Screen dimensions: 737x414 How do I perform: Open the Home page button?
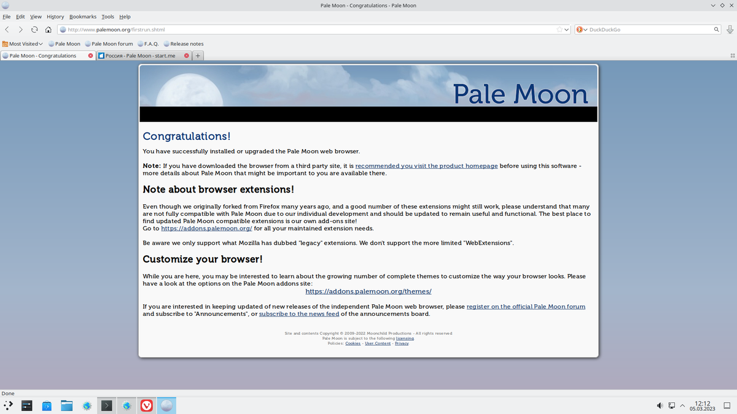[x=49, y=29]
